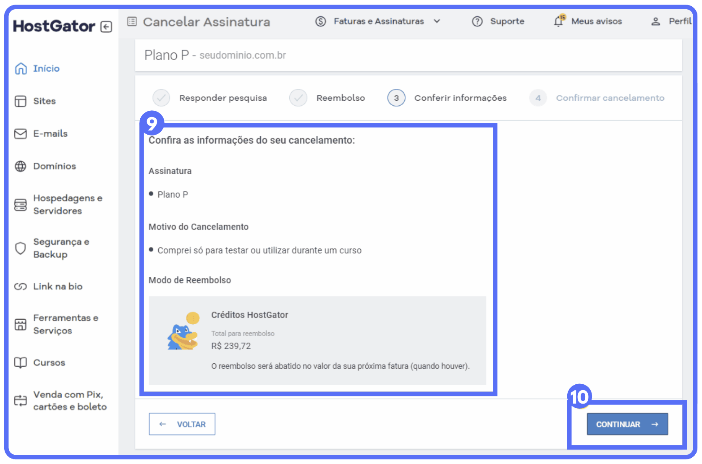The image size is (702, 464).
Task: Open the Suporte help menu
Action: tap(498, 21)
